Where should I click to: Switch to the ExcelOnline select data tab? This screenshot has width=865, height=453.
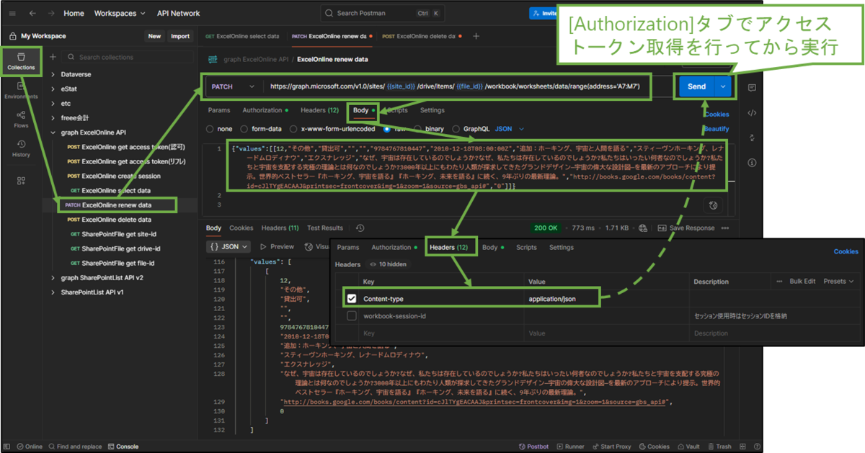pos(243,36)
